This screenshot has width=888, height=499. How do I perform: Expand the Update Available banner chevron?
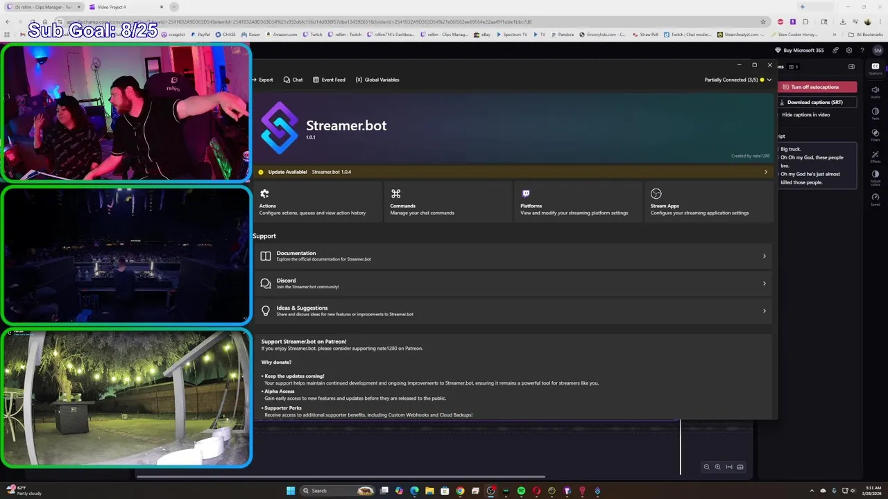pyautogui.click(x=766, y=172)
